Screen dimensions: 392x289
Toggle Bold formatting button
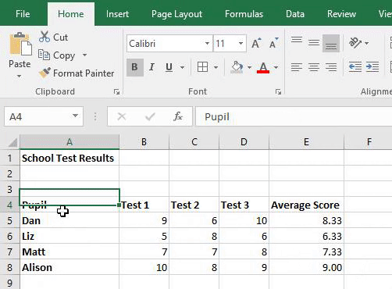pyautogui.click(x=134, y=67)
